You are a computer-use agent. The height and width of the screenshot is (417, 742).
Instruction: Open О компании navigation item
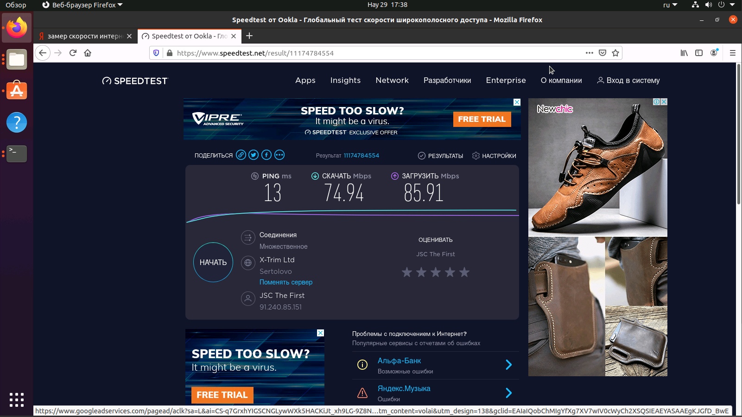[x=561, y=80]
